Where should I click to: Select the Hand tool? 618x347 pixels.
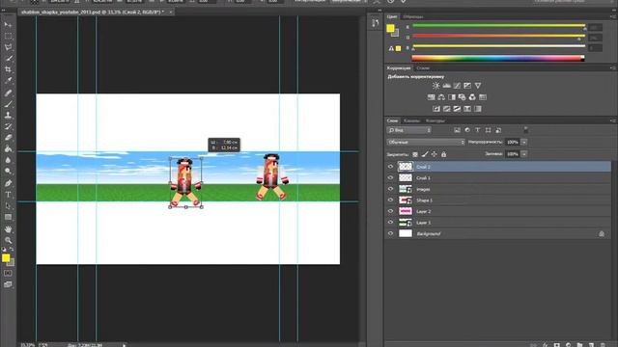[8, 229]
